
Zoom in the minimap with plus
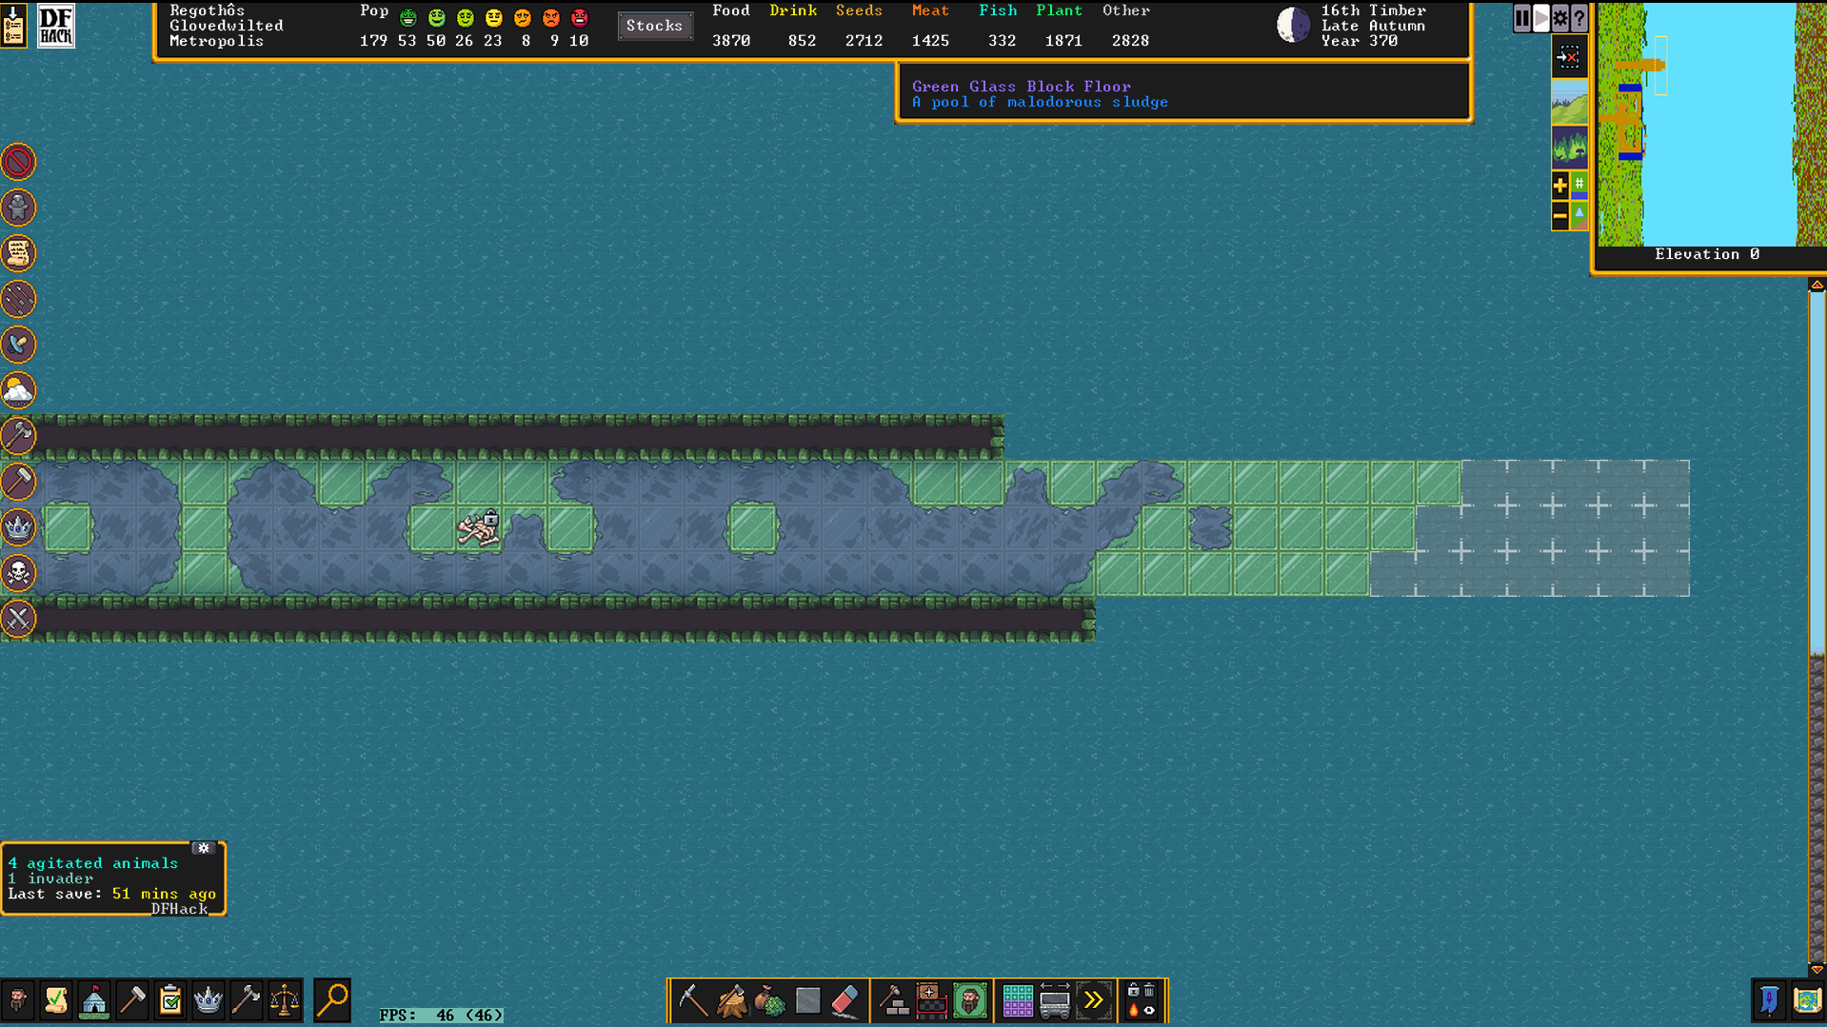1559,185
